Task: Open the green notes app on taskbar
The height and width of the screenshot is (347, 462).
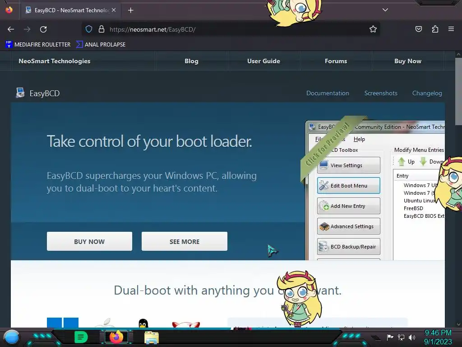Action: (x=81, y=337)
